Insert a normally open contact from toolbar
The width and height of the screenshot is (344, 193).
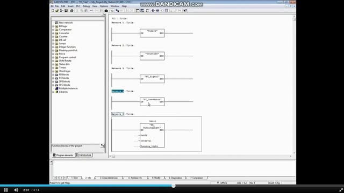(153, 11)
